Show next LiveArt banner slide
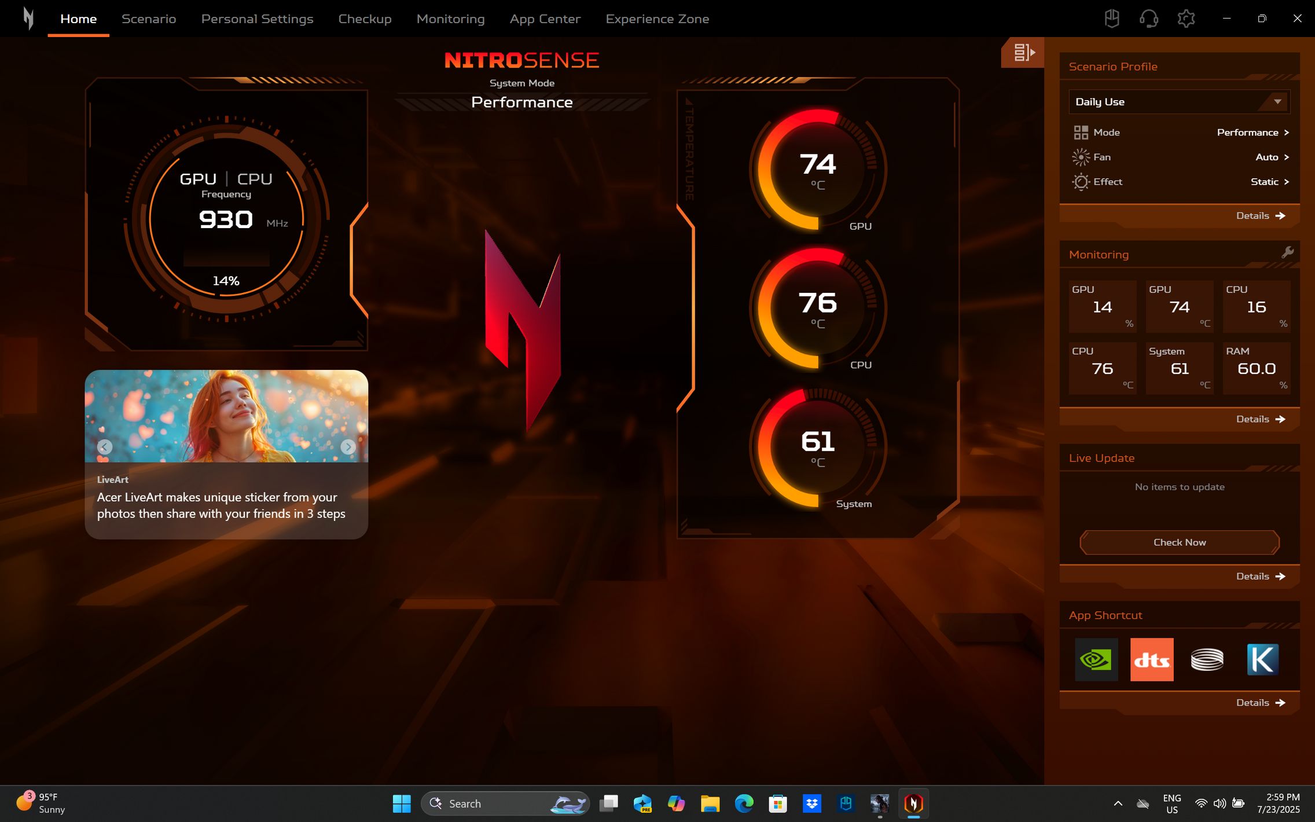Image resolution: width=1315 pixels, height=822 pixels. pyautogui.click(x=348, y=447)
